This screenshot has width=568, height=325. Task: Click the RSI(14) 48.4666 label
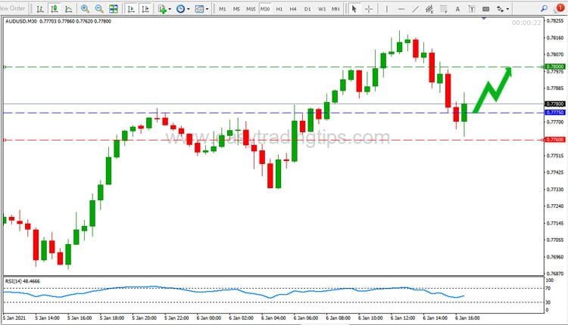[23, 281]
